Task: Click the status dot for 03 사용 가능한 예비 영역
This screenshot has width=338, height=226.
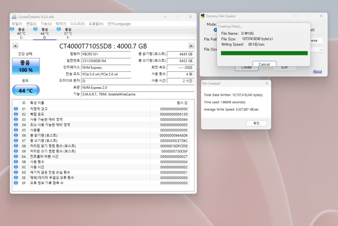Action: pos(16,119)
